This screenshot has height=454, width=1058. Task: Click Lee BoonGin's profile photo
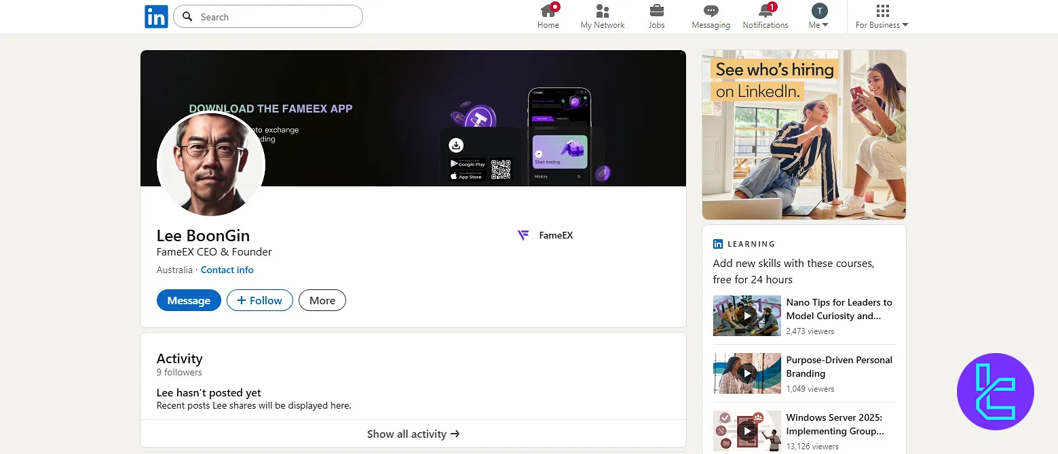(x=211, y=164)
